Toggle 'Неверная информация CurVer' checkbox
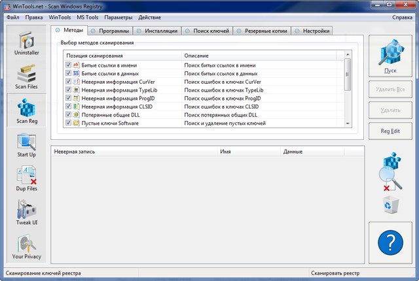This screenshot has width=419, height=281. 68,82
